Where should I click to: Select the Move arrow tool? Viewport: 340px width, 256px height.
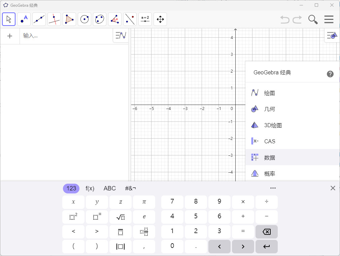[x=9, y=19]
